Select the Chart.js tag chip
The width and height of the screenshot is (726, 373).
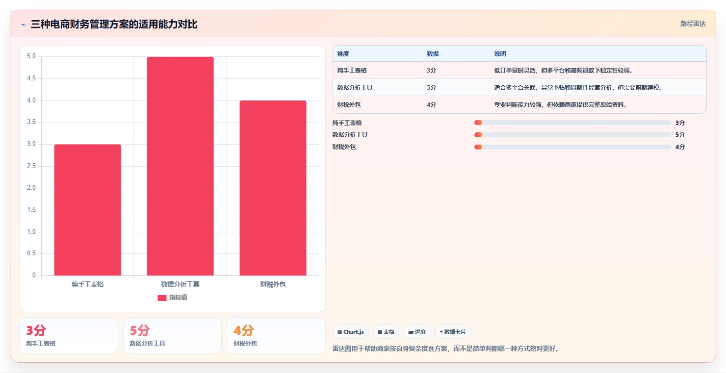(351, 332)
